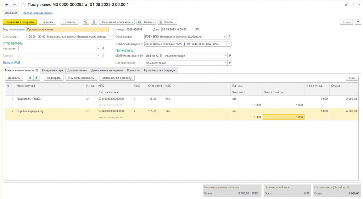
Task: Click Провести и закрыть button
Action: (x=20, y=22)
